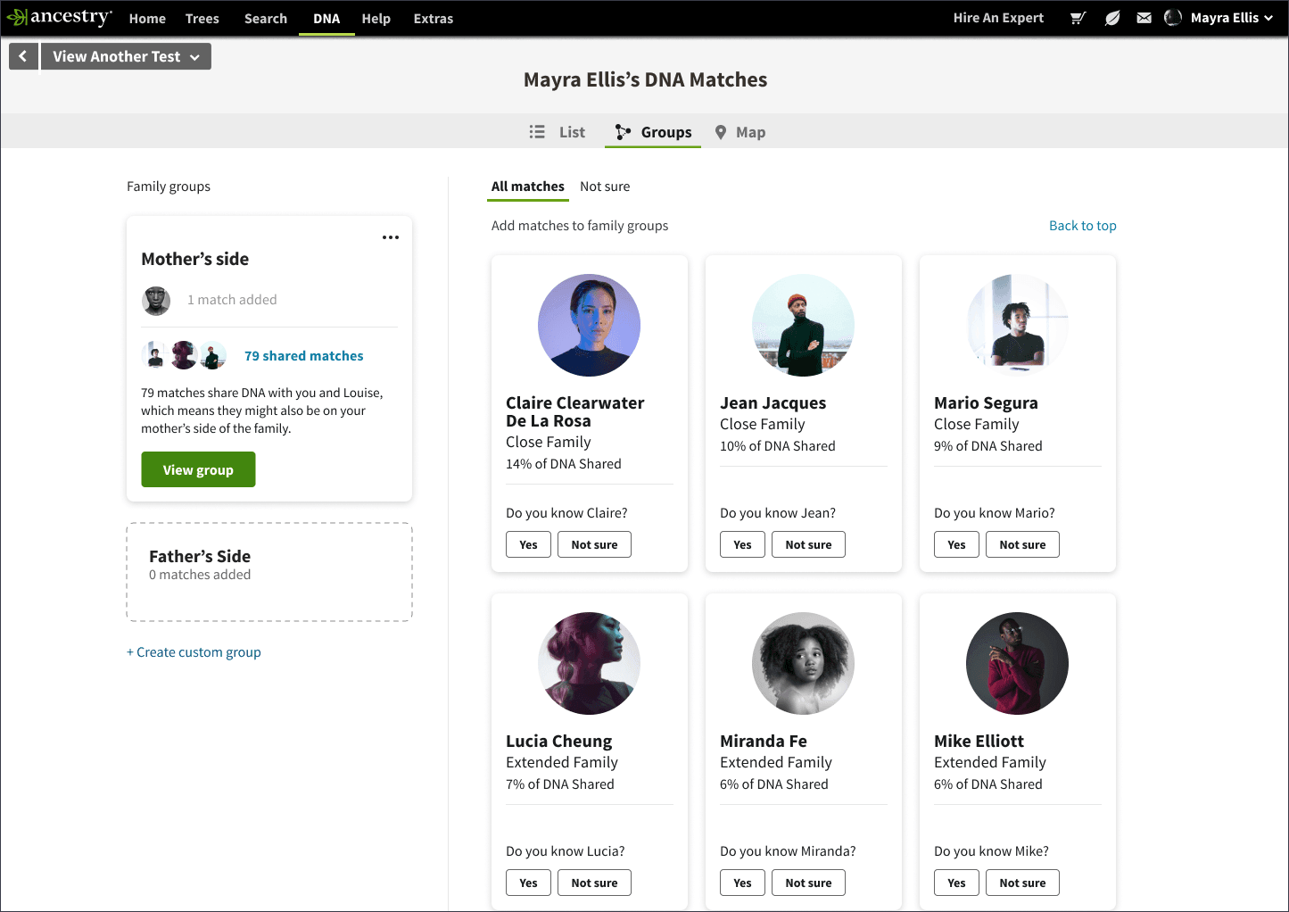Open the DNA menu
Image resolution: width=1289 pixels, height=912 pixels.
pyautogui.click(x=326, y=19)
